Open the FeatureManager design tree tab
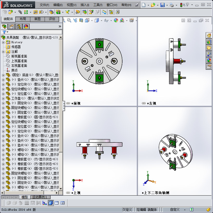The image size is (213, 213). click(x=4, y=27)
